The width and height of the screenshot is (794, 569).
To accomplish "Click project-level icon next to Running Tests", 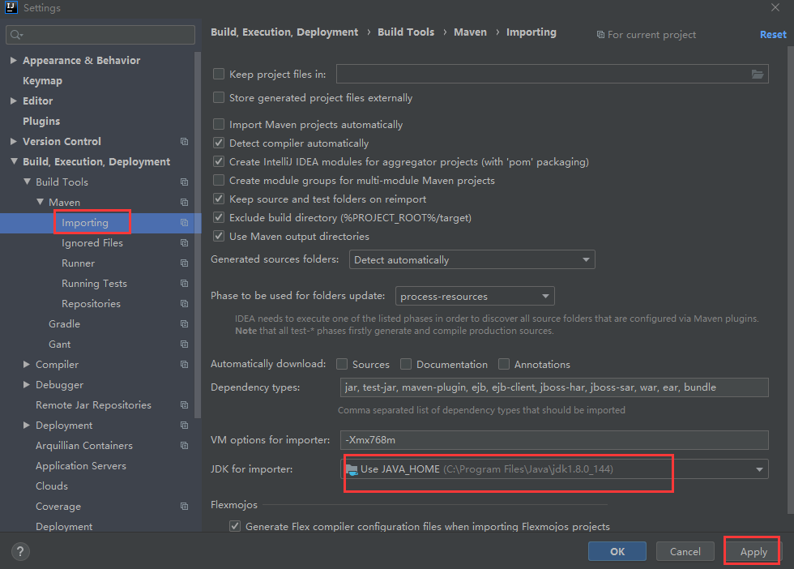I will (185, 283).
